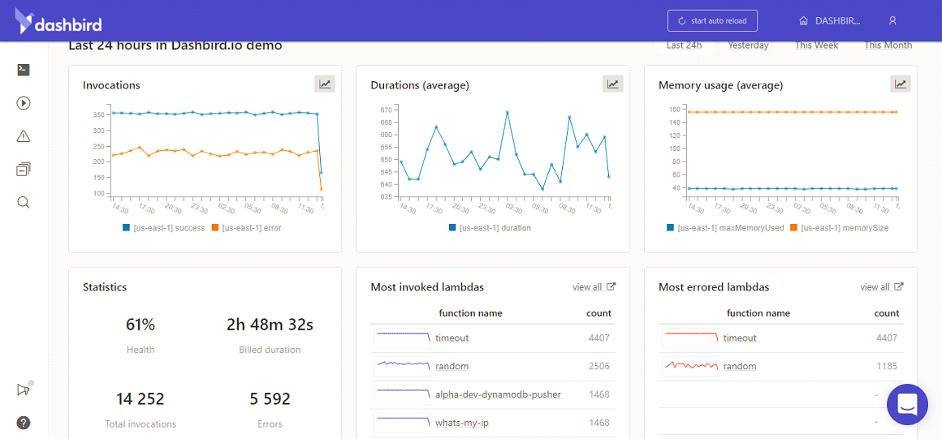Click the play circle icon in sidebar
The height and width of the screenshot is (439, 942).
point(24,103)
